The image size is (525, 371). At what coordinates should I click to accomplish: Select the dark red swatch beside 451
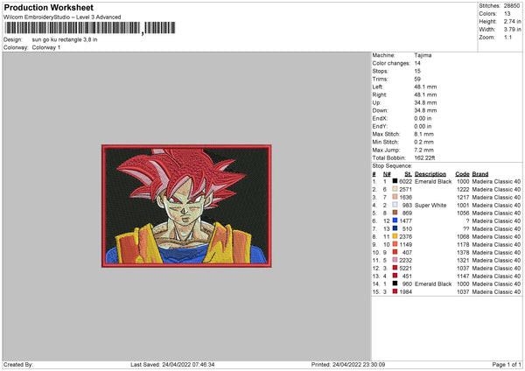[395, 276]
